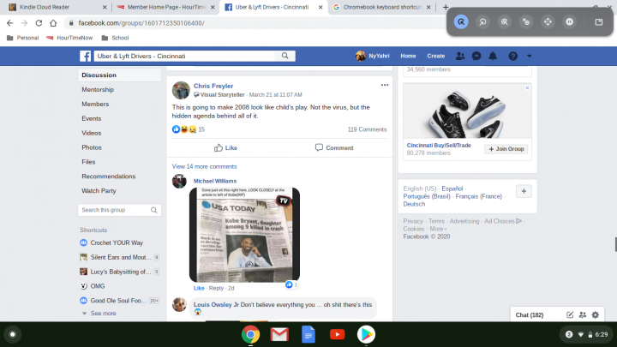Screen dimensions: 617x347
Task: Click the Like thumb on Chris's post
Action: click(x=226, y=148)
